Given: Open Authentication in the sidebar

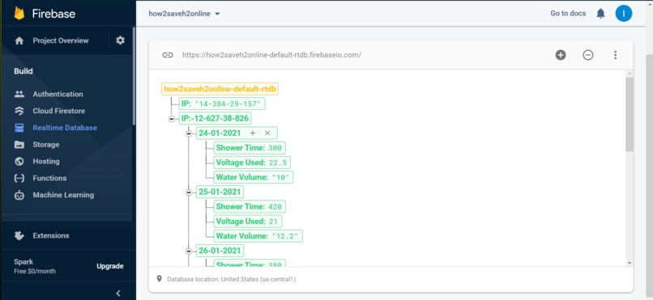Looking at the screenshot, I should (58, 95).
